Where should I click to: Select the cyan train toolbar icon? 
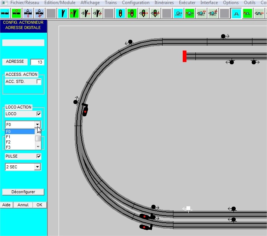click(5, 13)
